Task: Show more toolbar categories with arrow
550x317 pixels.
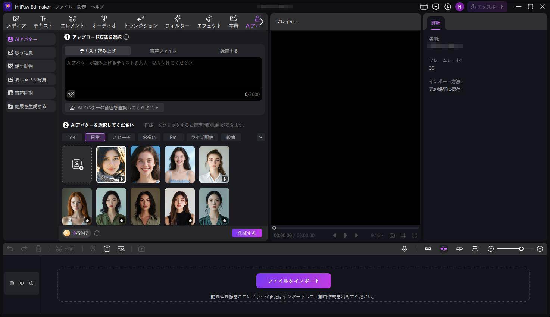Action: (x=262, y=22)
